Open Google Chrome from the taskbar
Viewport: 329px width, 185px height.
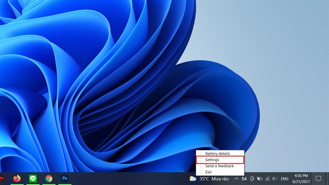[49, 178]
